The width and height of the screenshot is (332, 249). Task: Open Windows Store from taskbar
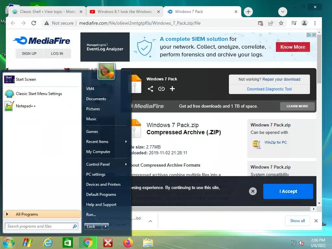67,243
